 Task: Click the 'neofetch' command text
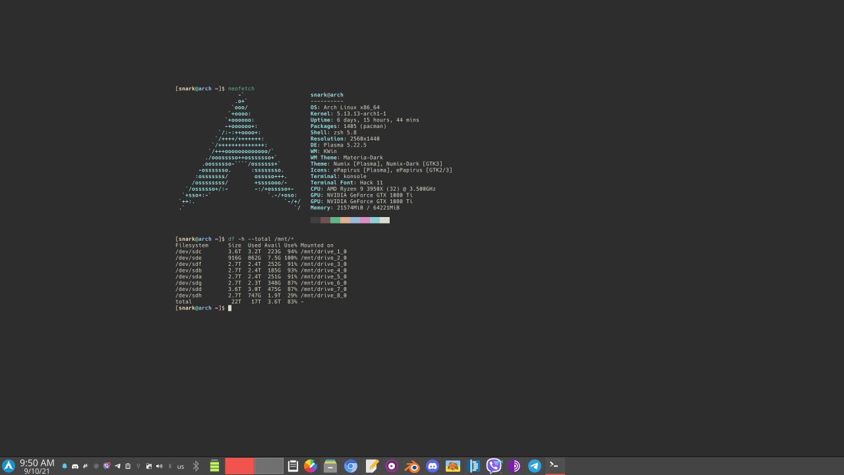[241, 88]
